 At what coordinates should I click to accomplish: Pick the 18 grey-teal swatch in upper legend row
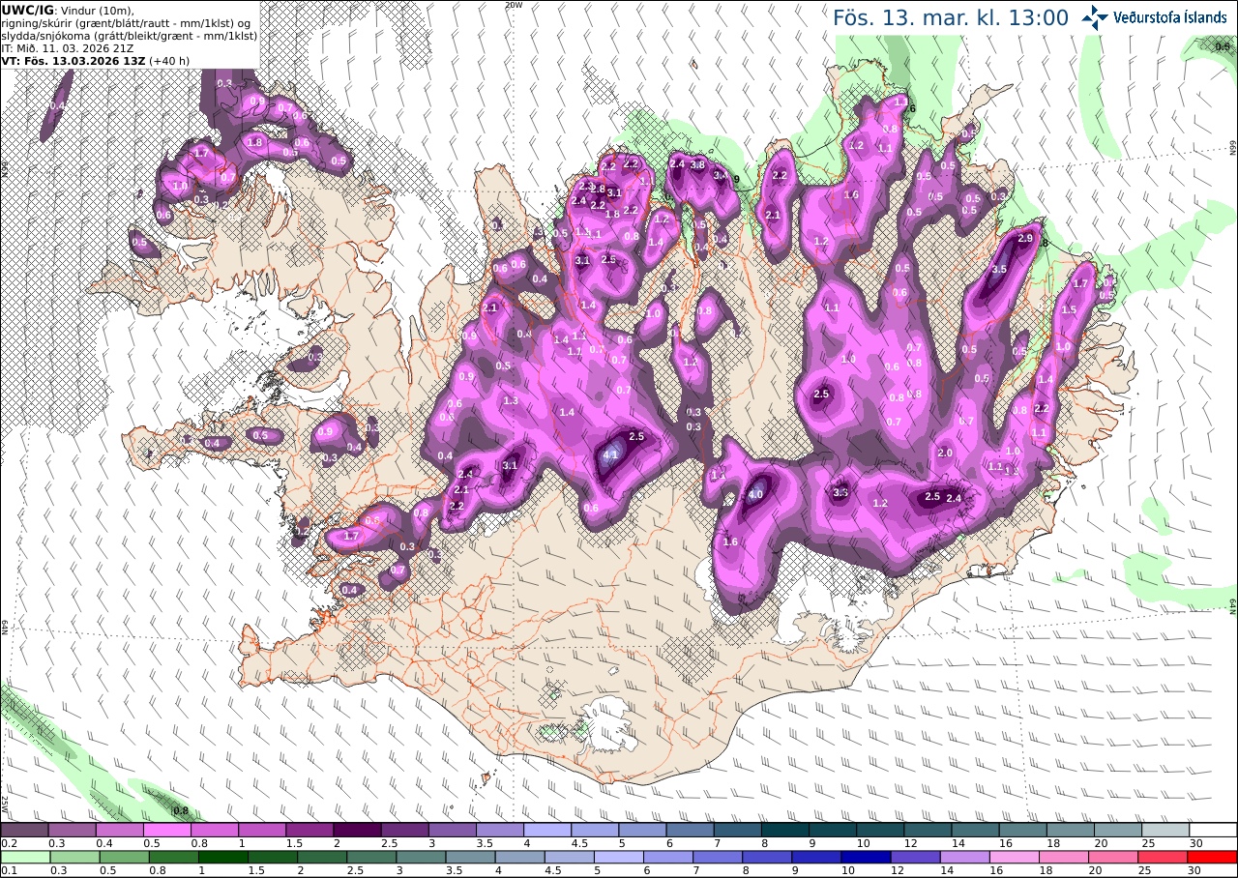coord(1071,830)
